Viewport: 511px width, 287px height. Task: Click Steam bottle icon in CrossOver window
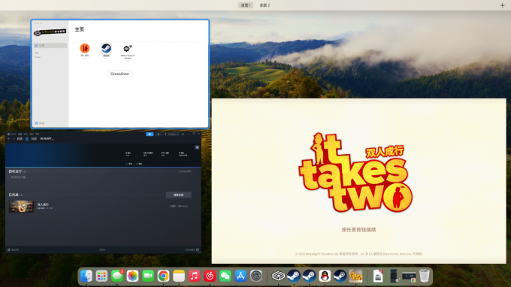(x=106, y=49)
